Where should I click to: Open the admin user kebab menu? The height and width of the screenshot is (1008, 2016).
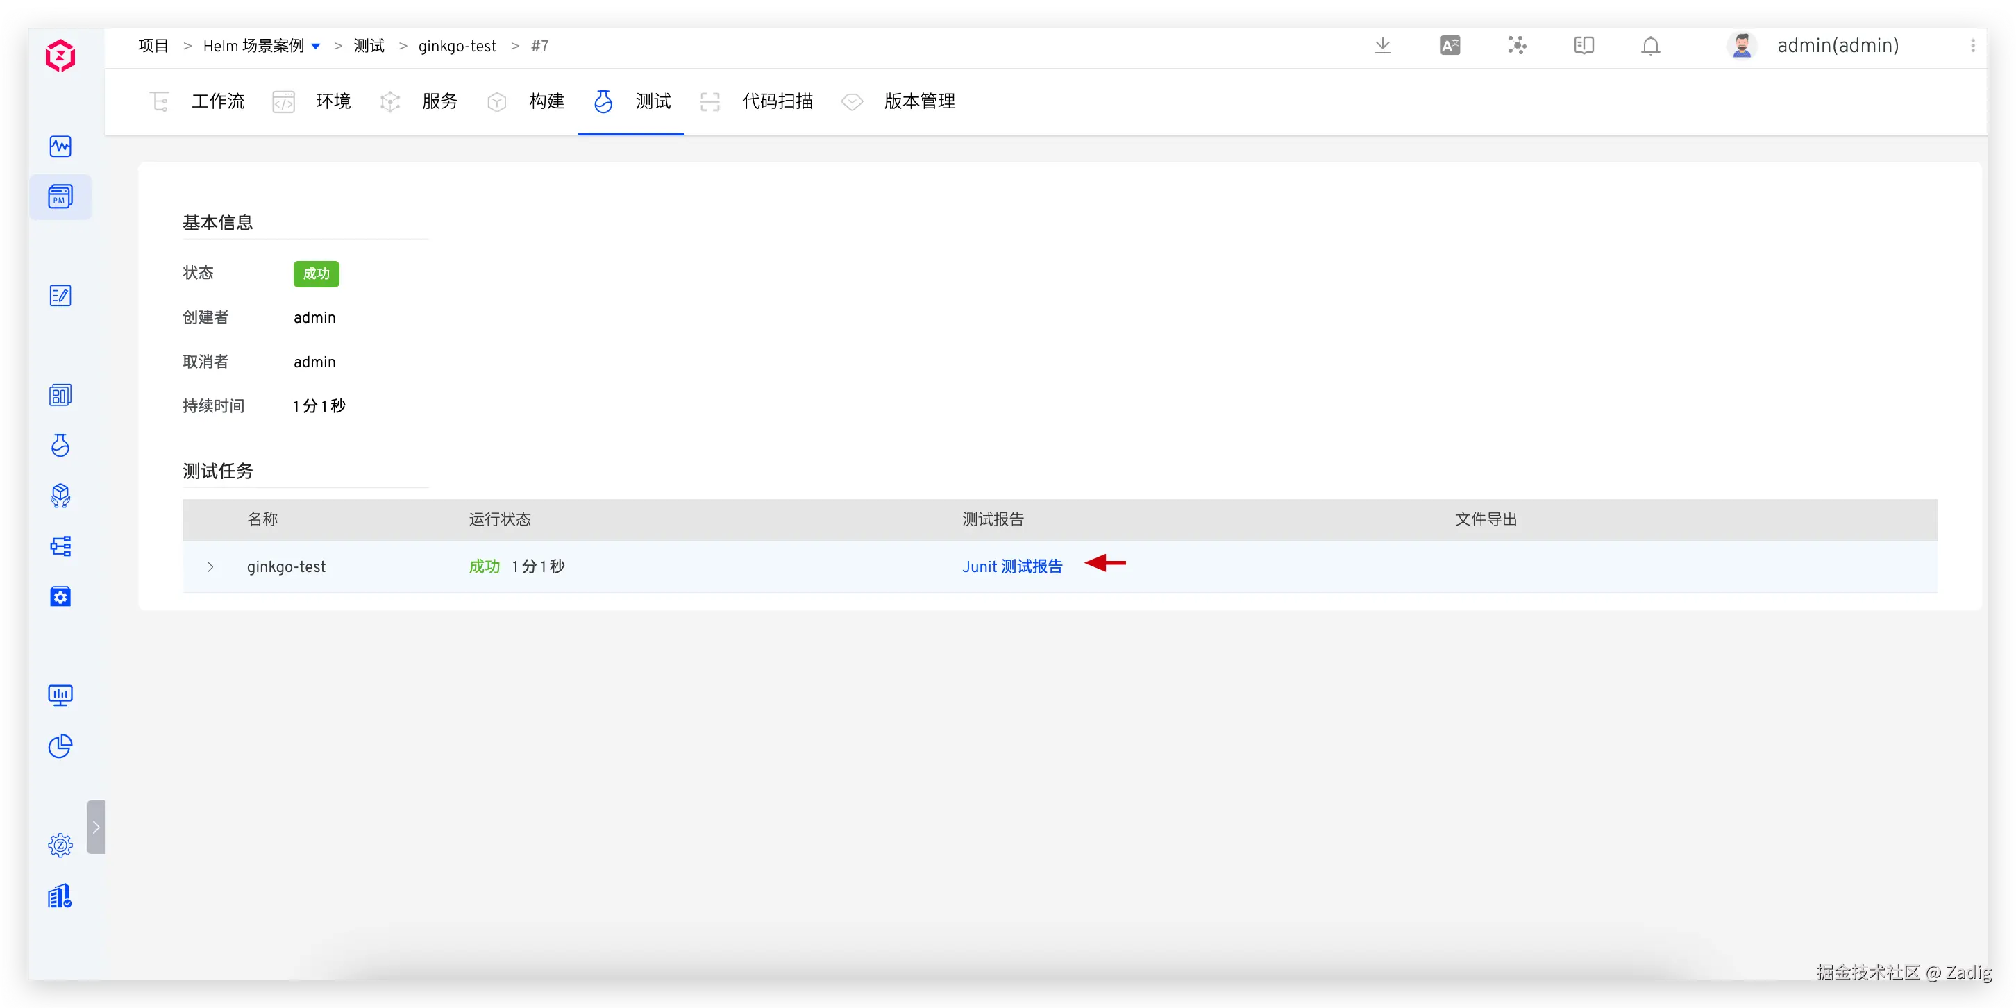click(x=1972, y=45)
